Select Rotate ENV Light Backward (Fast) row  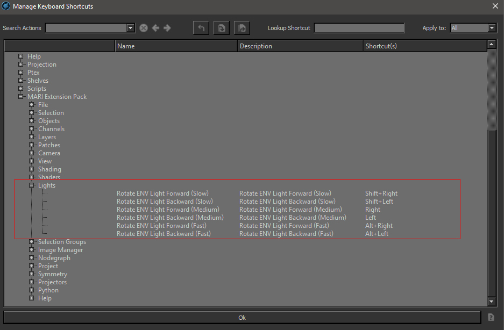click(164, 234)
